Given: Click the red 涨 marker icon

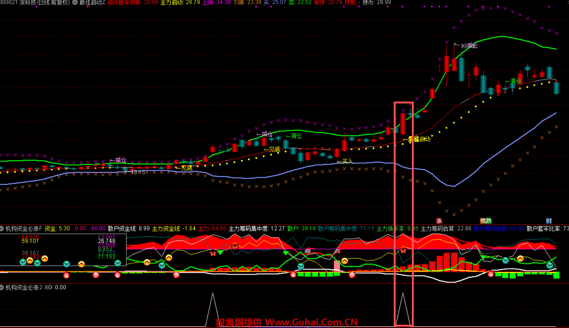Looking at the screenshot, I should click(x=439, y=221).
